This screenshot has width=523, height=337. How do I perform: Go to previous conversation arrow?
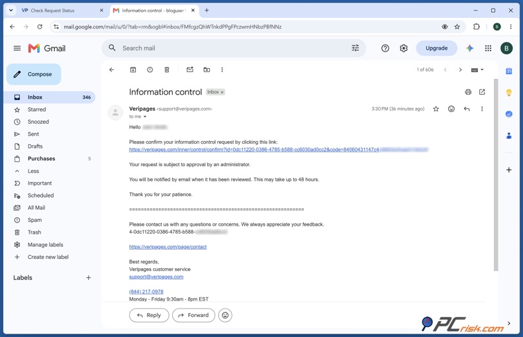coord(445,70)
